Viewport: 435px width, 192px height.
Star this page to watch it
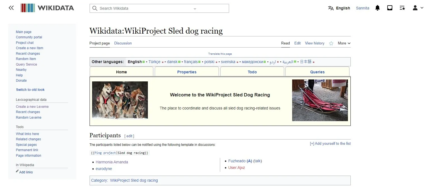[331, 43]
